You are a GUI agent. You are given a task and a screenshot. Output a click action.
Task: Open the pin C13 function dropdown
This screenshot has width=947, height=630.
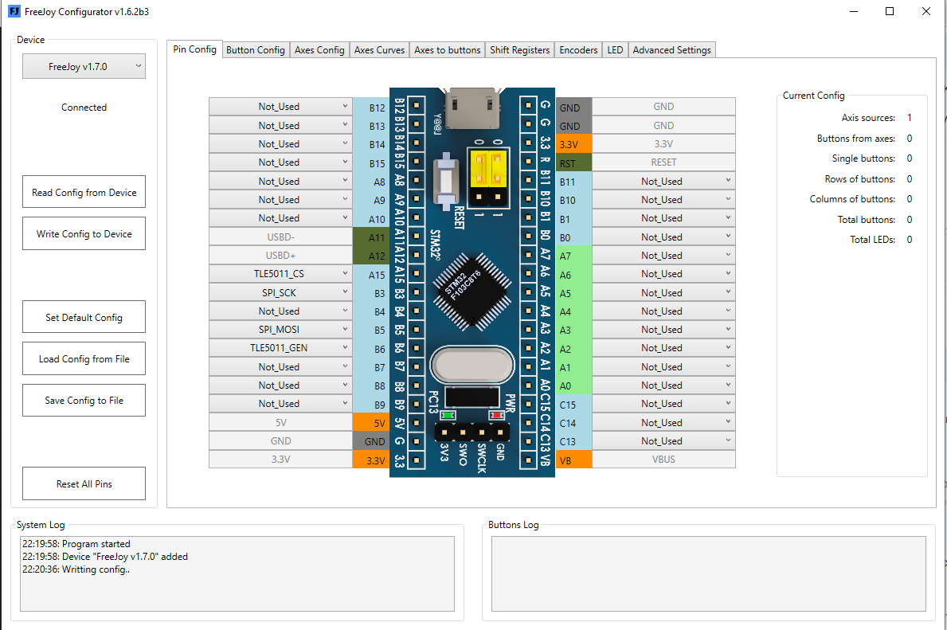point(663,441)
